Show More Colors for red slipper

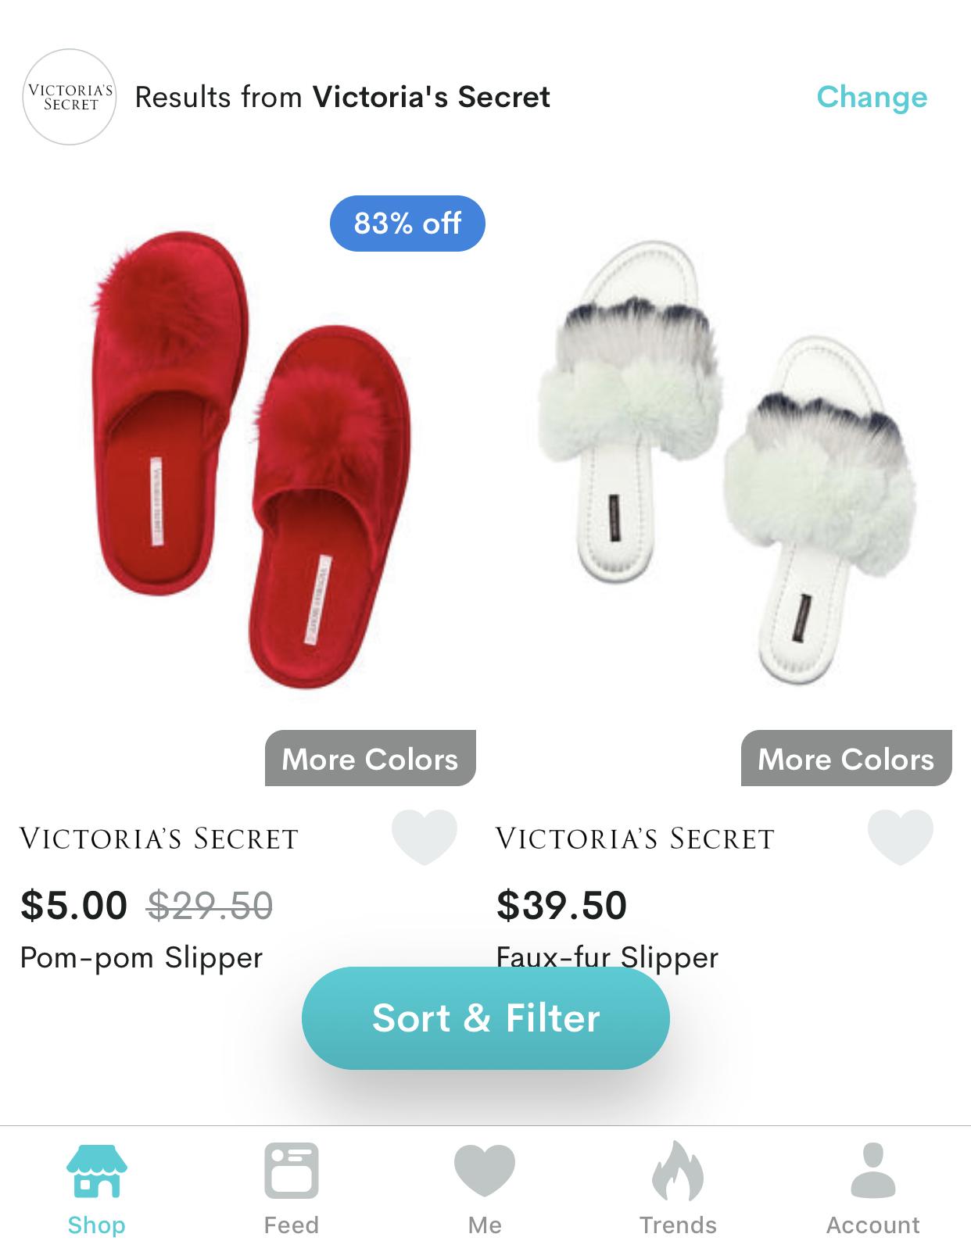(371, 758)
